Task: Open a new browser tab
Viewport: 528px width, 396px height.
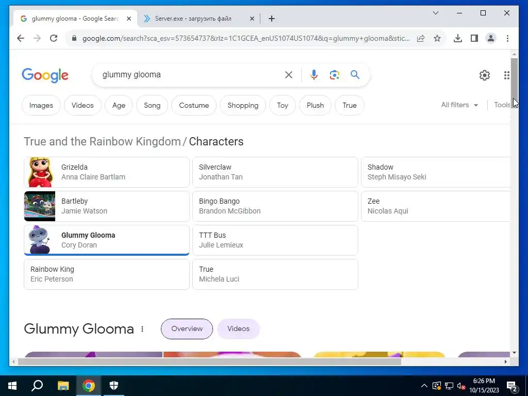Action: pyautogui.click(x=272, y=19)
